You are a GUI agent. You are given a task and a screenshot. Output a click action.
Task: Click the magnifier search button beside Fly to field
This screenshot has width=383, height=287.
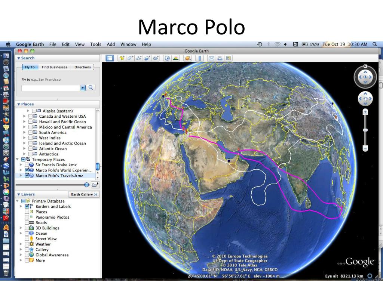click(91, 87)
